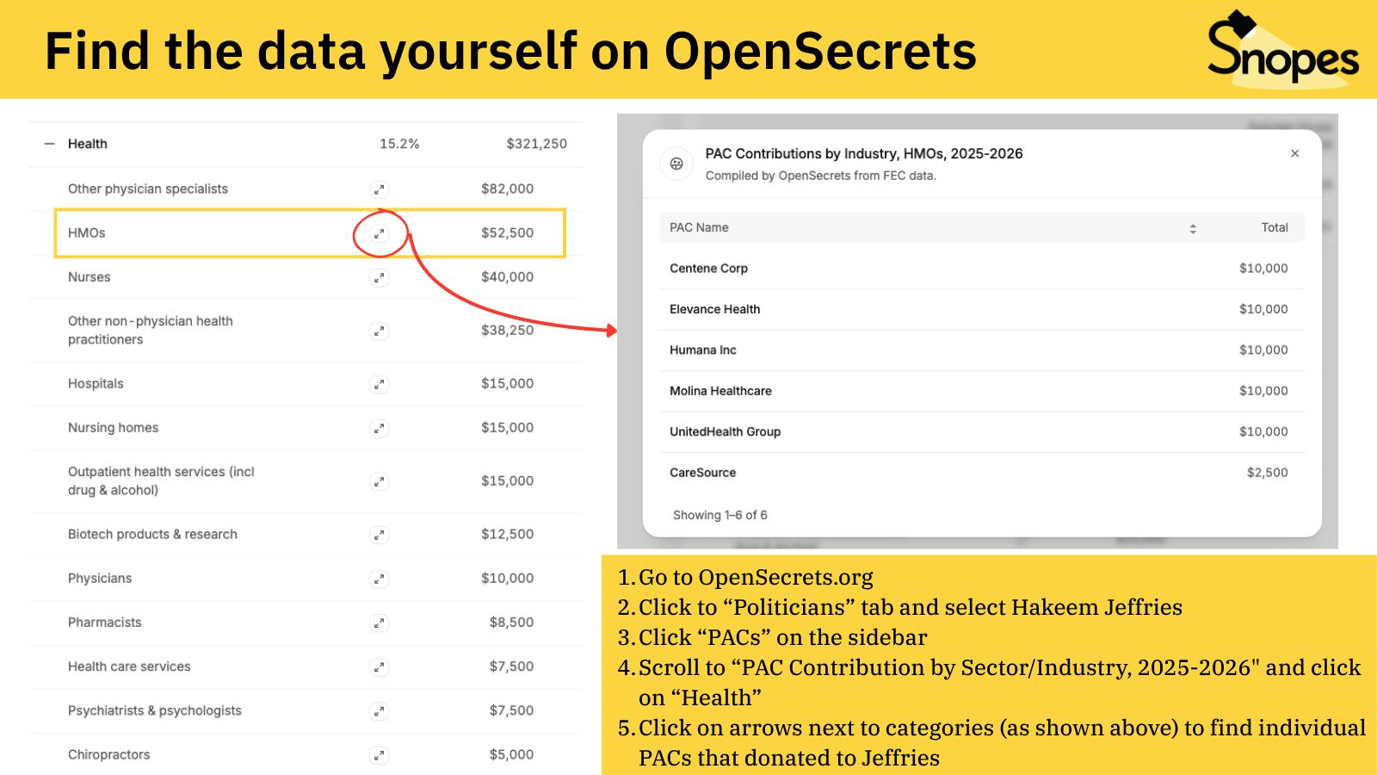
Task: Click the HMOs category label
Action: tap(87, 233)
